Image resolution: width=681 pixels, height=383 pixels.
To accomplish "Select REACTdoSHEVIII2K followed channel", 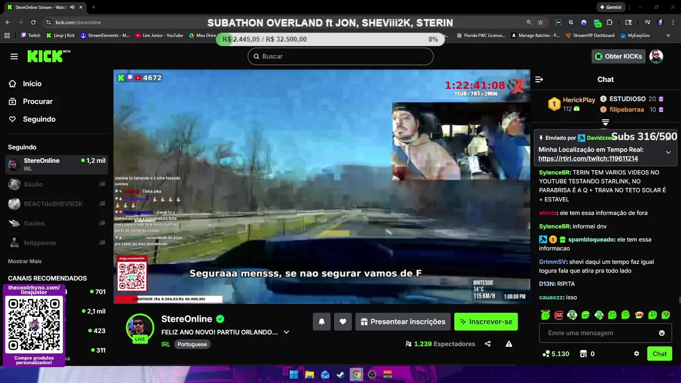I will 56,204.
